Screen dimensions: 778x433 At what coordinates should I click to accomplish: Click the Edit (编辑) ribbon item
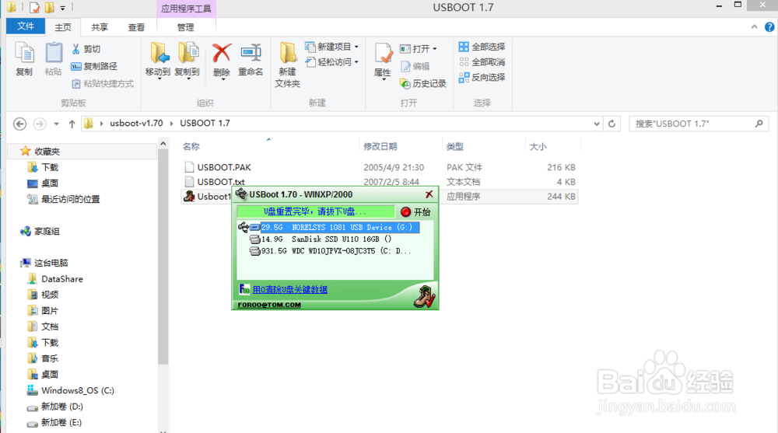(415, 66)
